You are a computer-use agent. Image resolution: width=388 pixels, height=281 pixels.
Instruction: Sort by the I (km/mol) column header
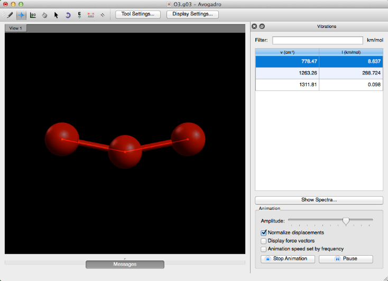pyautogui.click(x=350, y=52)
